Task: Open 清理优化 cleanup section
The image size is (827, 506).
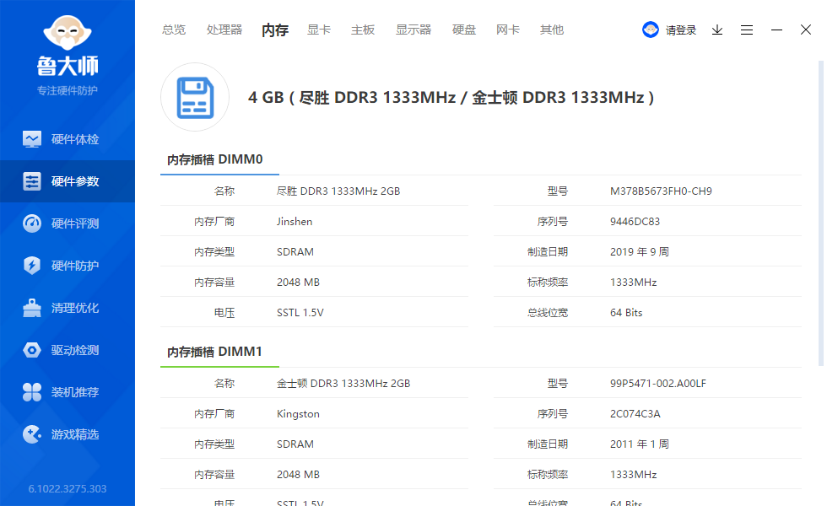Action: [68, 308]
